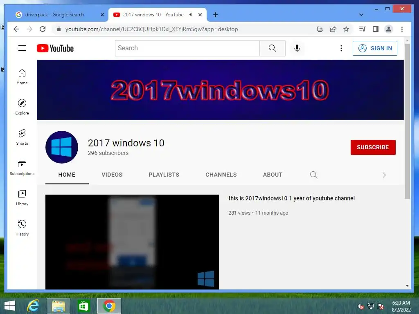Expand tab search dropdown arrow
Viewport: 419px width, 314px height.
(361, 15)
